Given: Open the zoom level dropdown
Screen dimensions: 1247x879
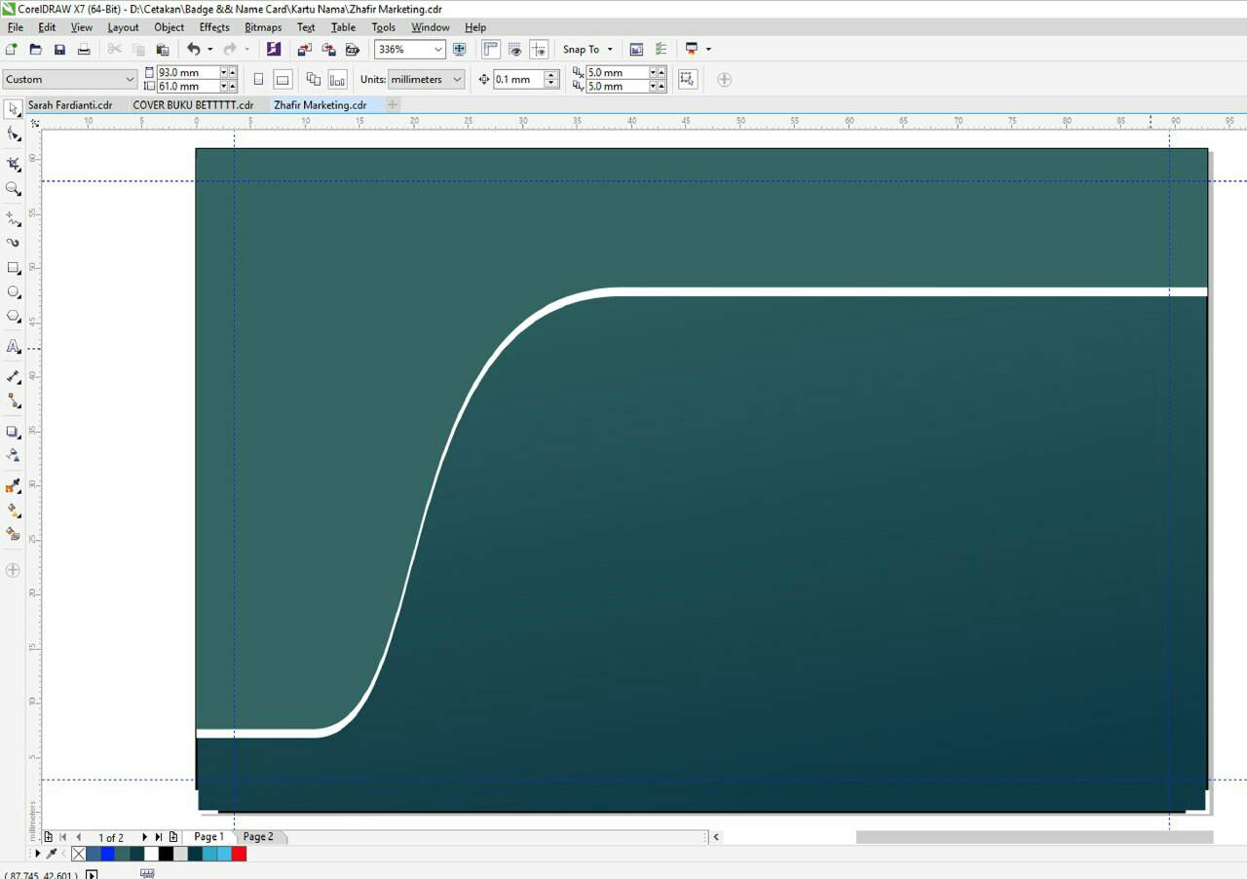Looking at the screenshot, I should [437, 50].
